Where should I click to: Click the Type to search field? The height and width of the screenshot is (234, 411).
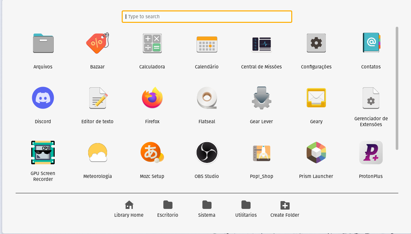tap(207, 17)
